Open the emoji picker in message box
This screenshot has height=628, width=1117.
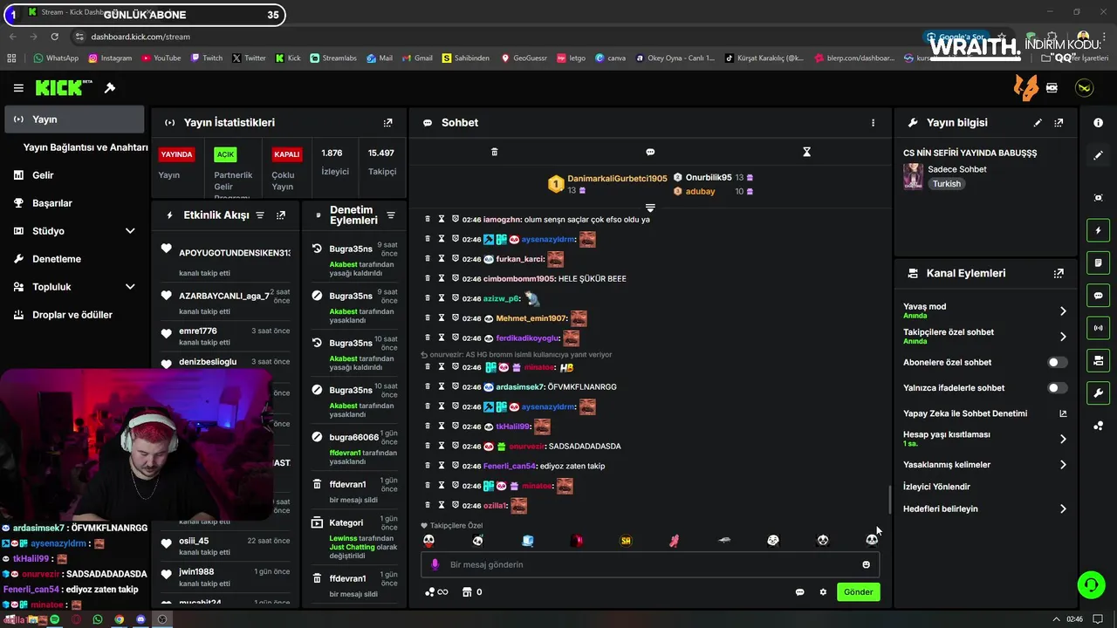pos(866,564)
